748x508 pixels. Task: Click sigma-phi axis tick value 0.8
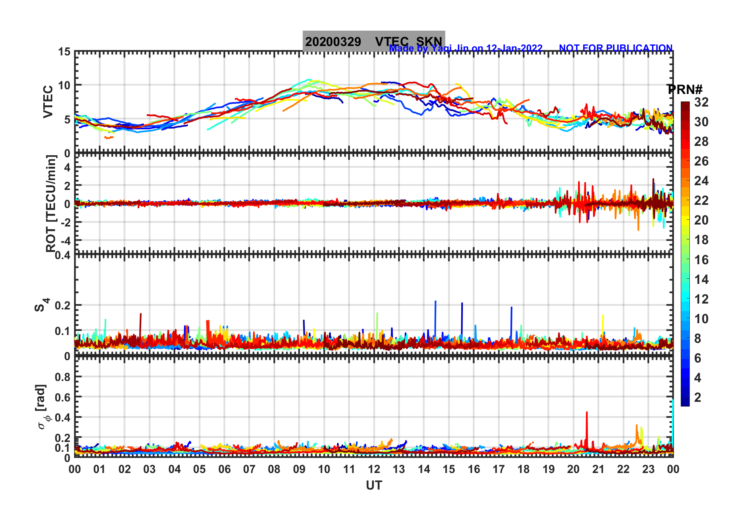[x=63, y=377]
